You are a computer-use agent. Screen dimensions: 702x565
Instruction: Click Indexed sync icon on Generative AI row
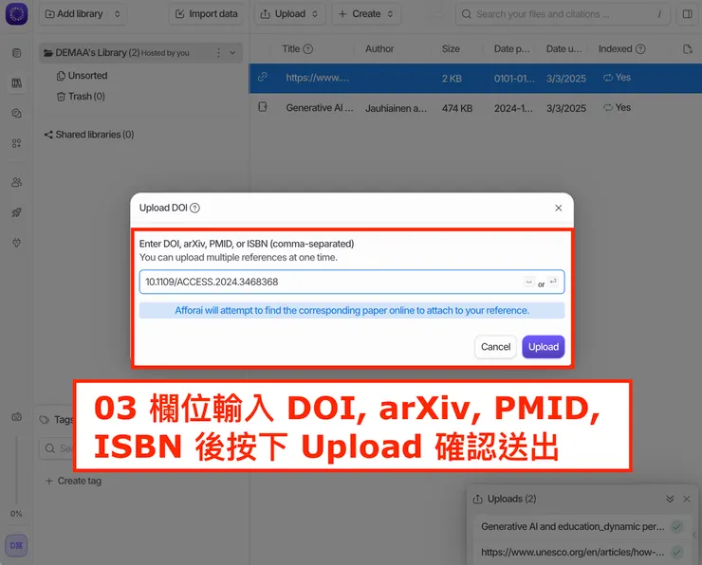click(607, 108)
